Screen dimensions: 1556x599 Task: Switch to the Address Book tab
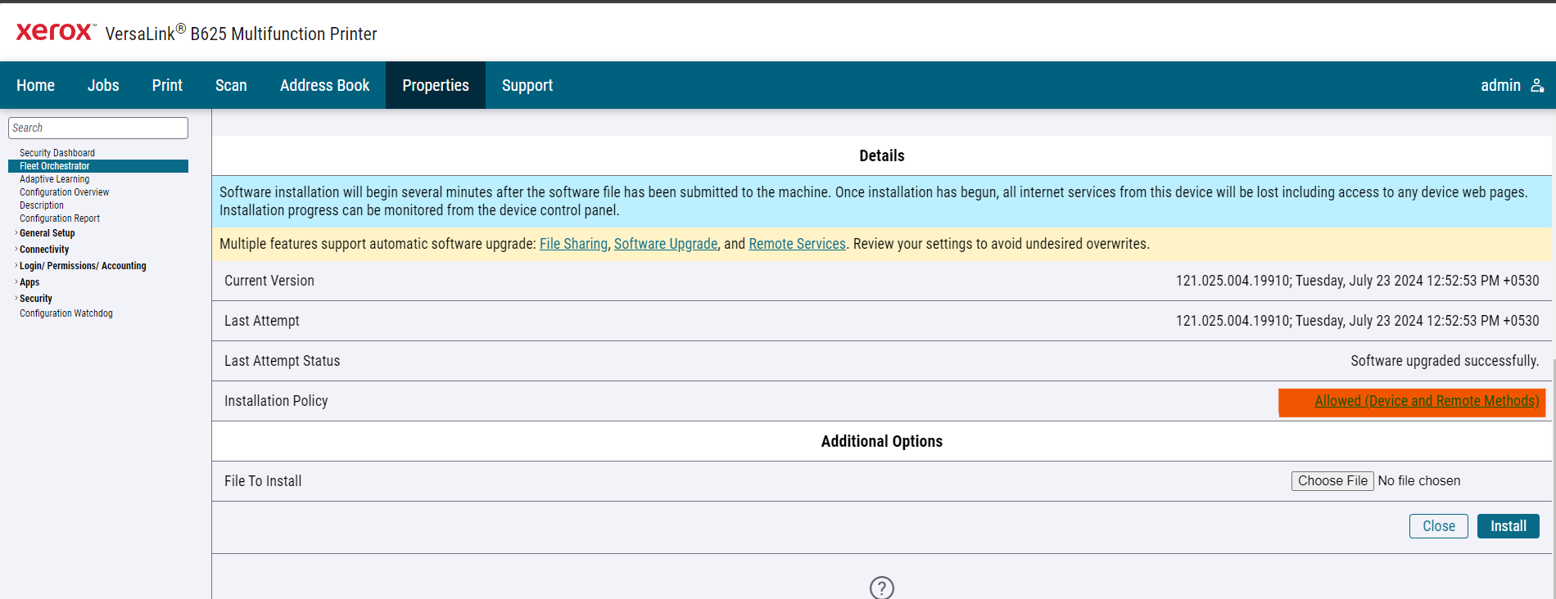pos(324,85)
